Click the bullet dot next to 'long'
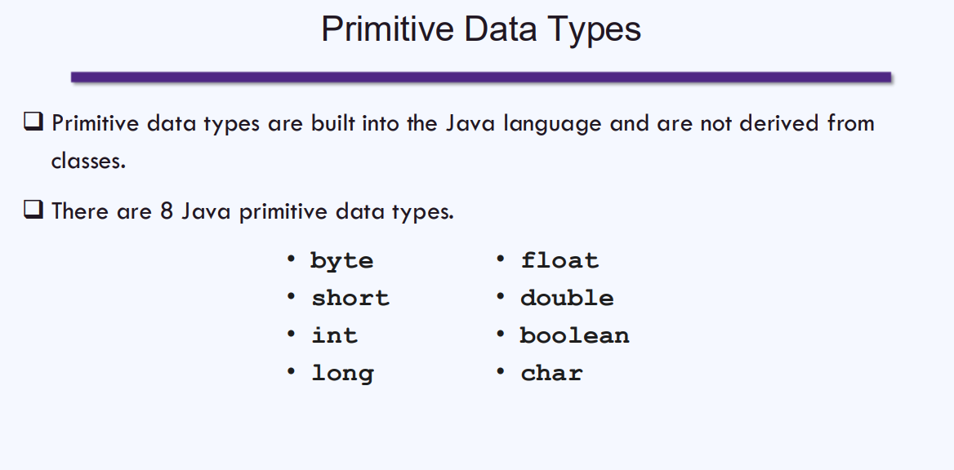The width and height of the screenshot is (954, 470). (x=291, y=372)
